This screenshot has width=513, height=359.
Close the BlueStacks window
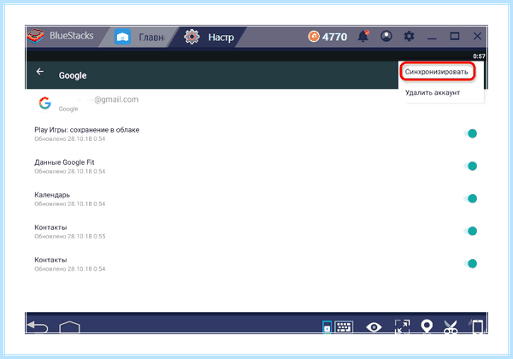[x=477, y=36]
